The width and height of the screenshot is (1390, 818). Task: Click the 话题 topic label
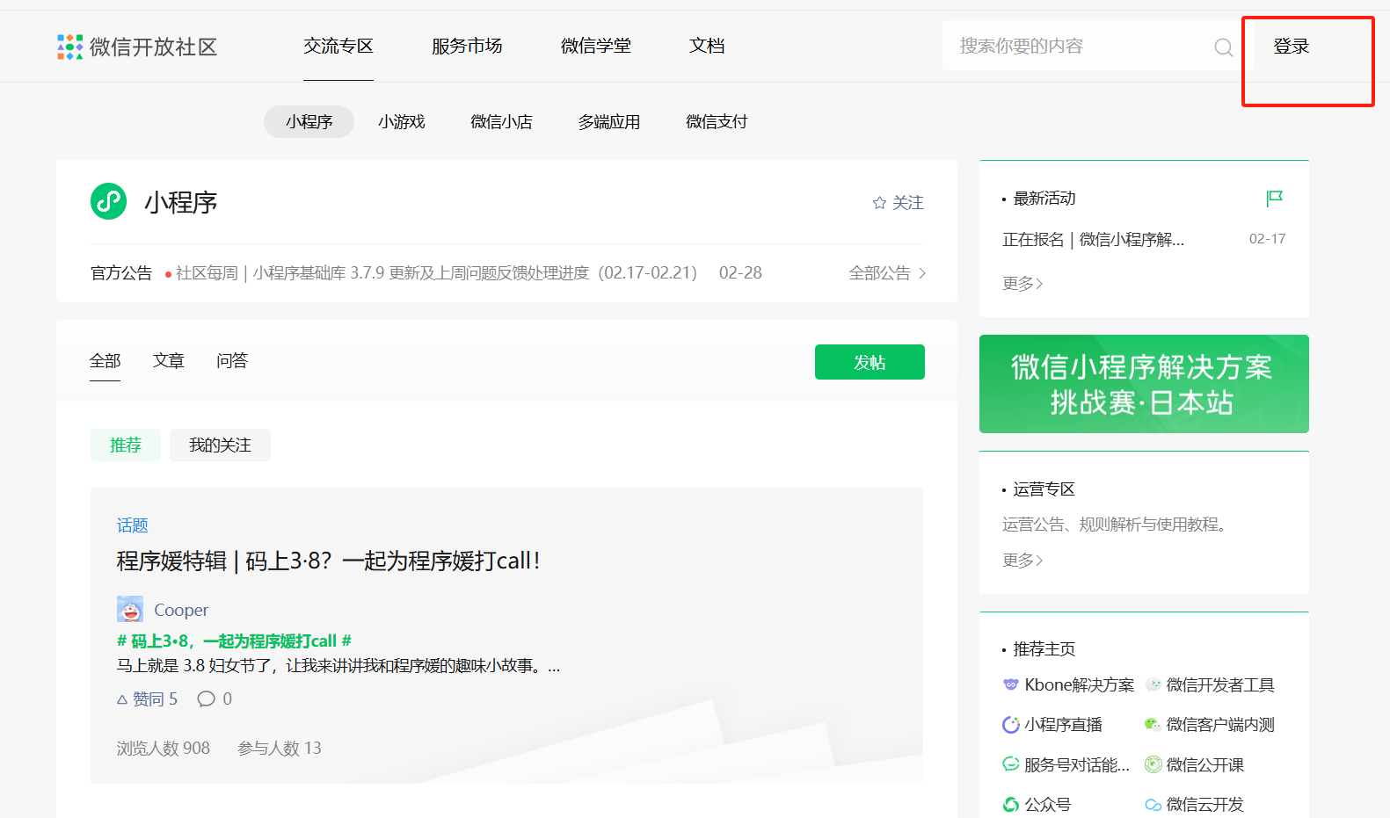click(133, 525)
